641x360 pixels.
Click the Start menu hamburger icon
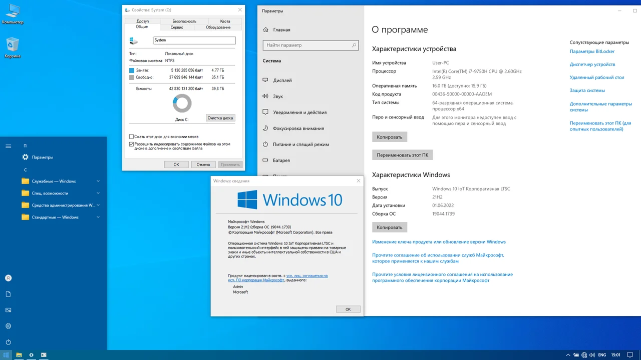click(8, 146)
